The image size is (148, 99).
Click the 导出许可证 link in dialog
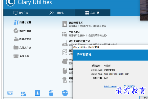129,86
